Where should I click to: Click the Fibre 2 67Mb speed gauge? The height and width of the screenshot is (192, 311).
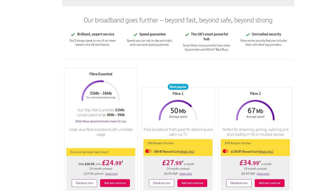(255, 110)
